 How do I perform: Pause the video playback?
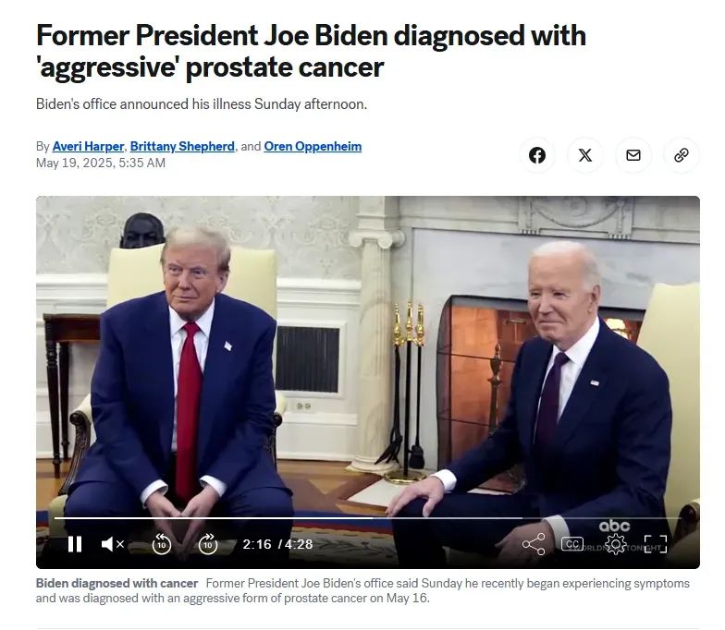tap(75, 544)
